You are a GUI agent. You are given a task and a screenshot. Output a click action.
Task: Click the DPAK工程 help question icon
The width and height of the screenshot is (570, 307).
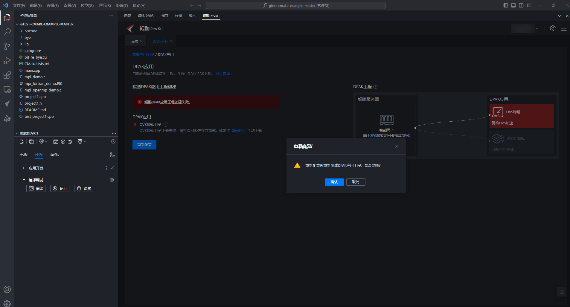click(375, 87)
